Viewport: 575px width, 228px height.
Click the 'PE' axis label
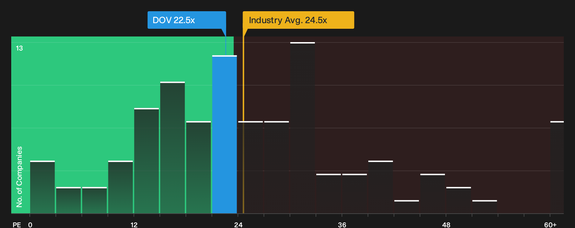click(17, 225)
